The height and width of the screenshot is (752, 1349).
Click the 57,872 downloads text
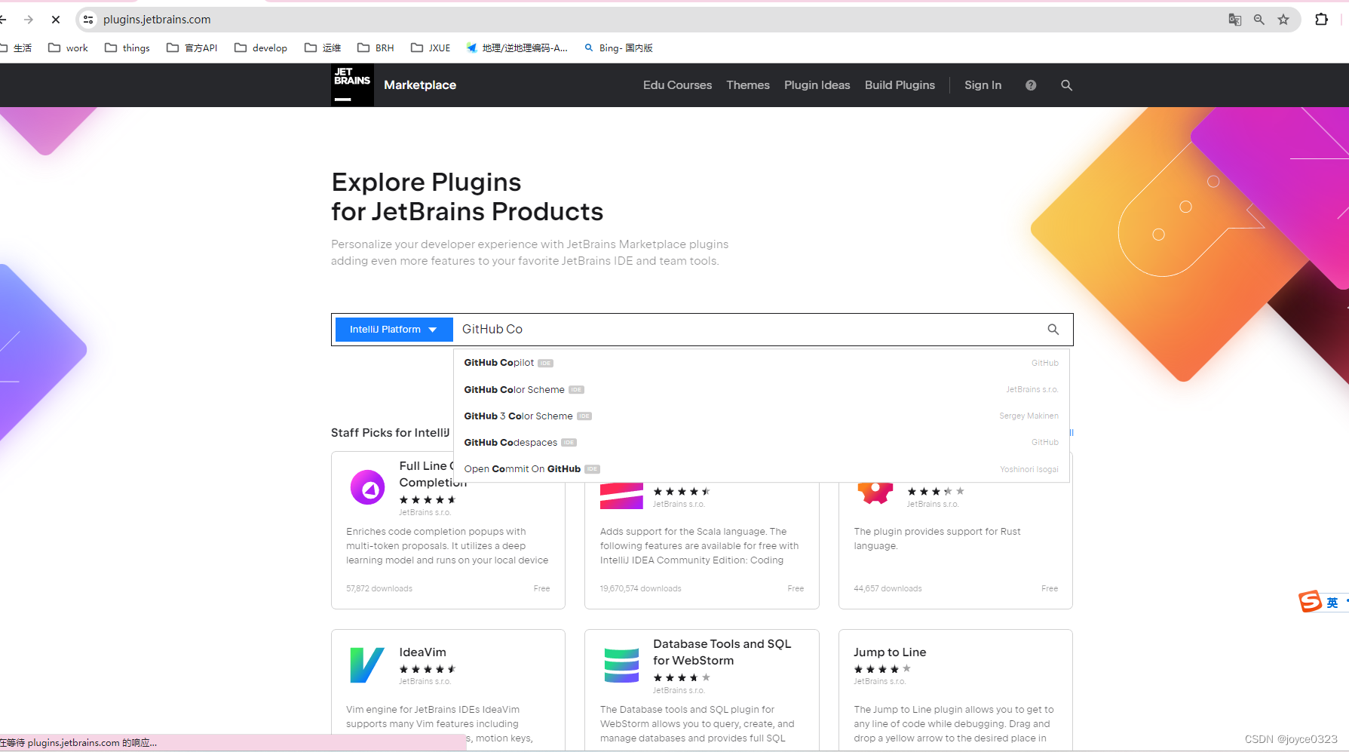point(379,588)
